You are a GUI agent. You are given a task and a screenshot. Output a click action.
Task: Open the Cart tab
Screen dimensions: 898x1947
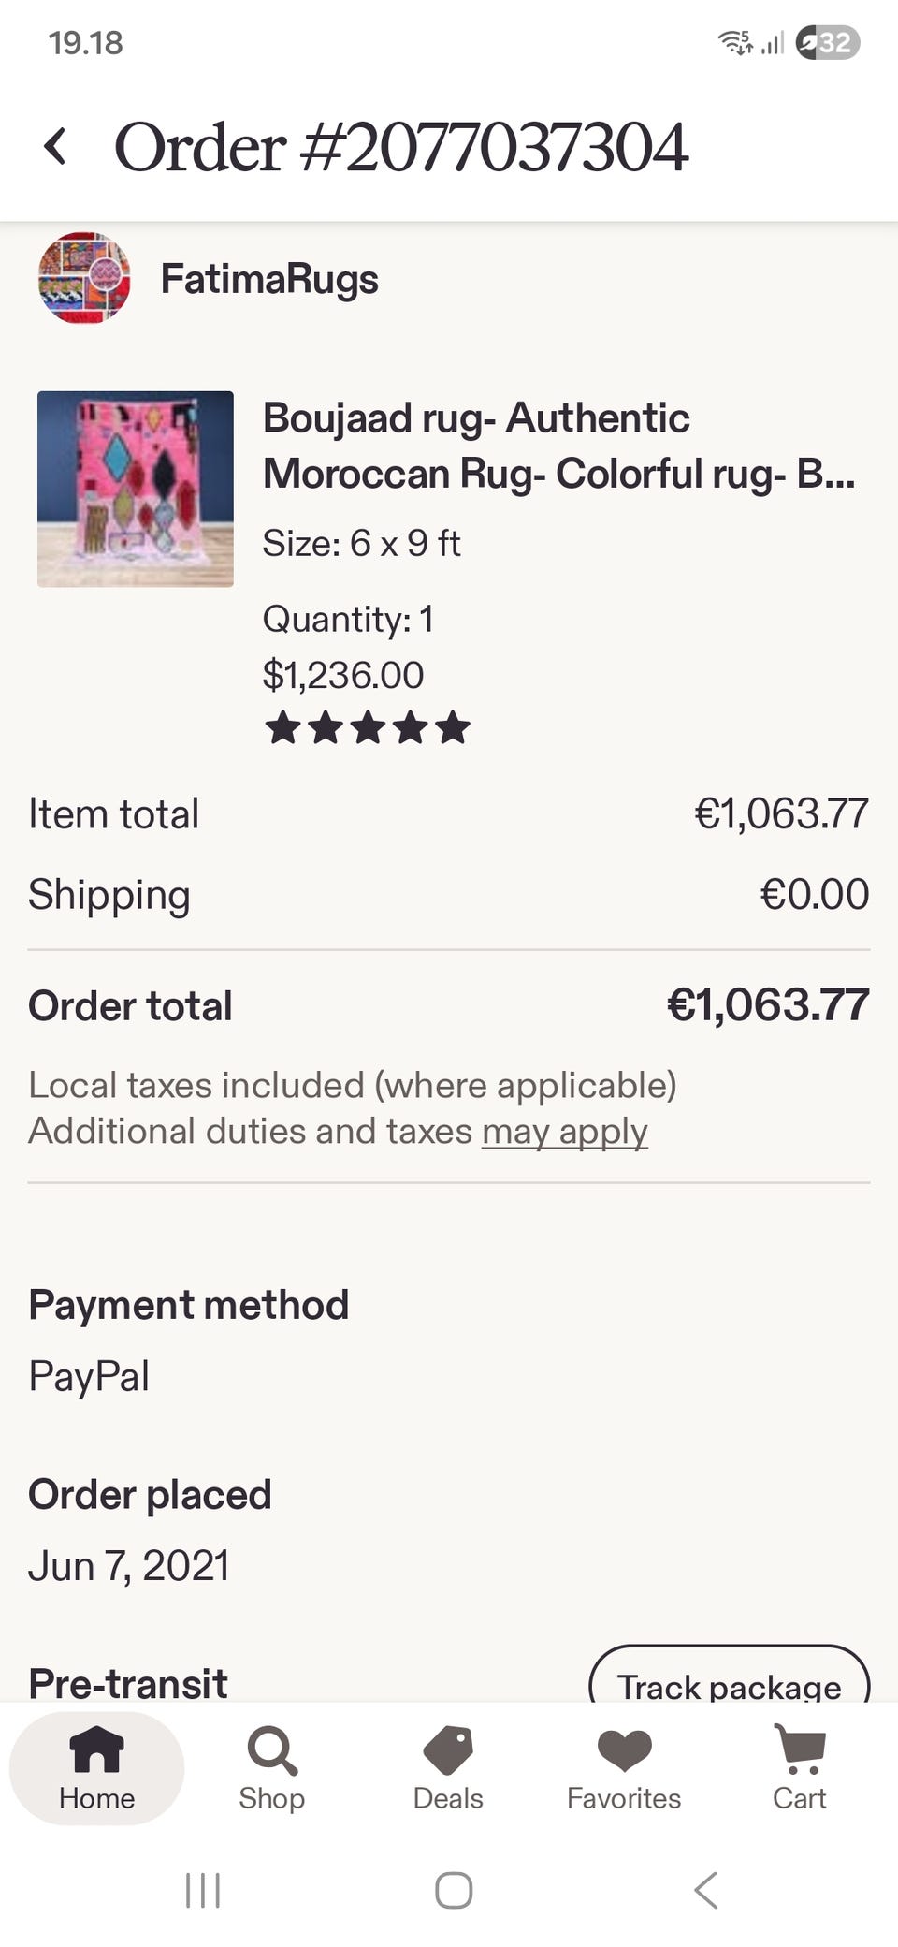click(799, 1767)
